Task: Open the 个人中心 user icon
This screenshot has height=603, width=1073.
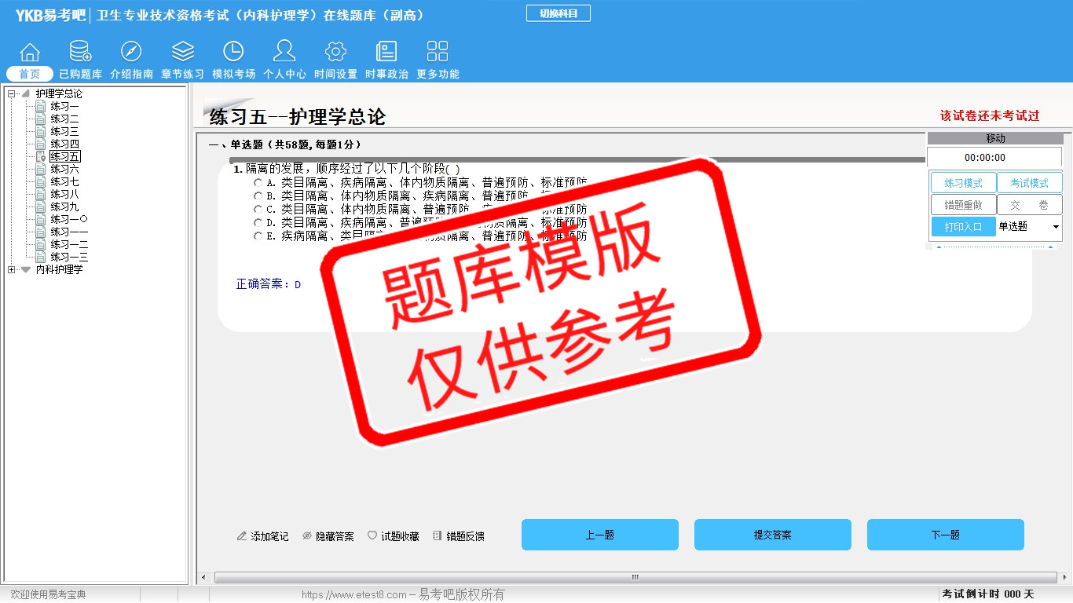Action: click(284, 52)
